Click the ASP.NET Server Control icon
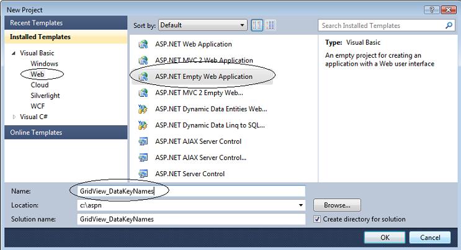 coord(143,174)
